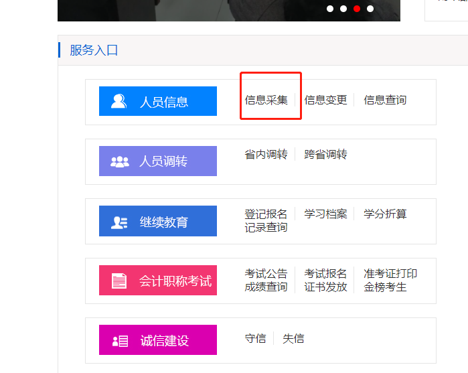Open 证书发放 link
The image size is (468, 373).
[325, 287]
